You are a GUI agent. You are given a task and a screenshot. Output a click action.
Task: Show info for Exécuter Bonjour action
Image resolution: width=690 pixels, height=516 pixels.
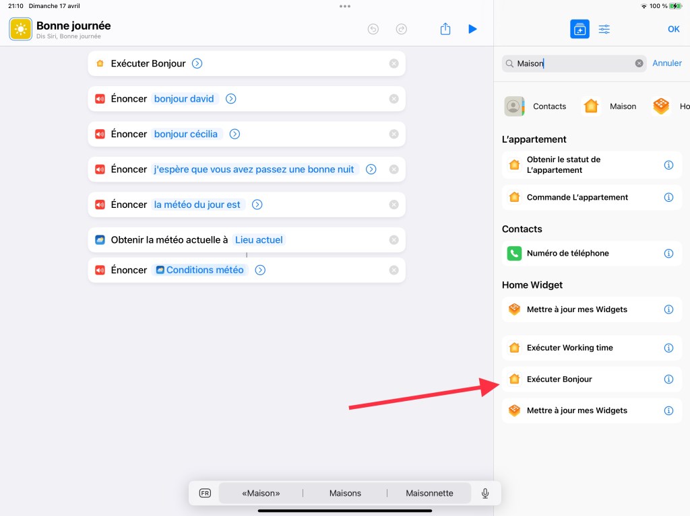pyautogui.click(x=668, y=379)
